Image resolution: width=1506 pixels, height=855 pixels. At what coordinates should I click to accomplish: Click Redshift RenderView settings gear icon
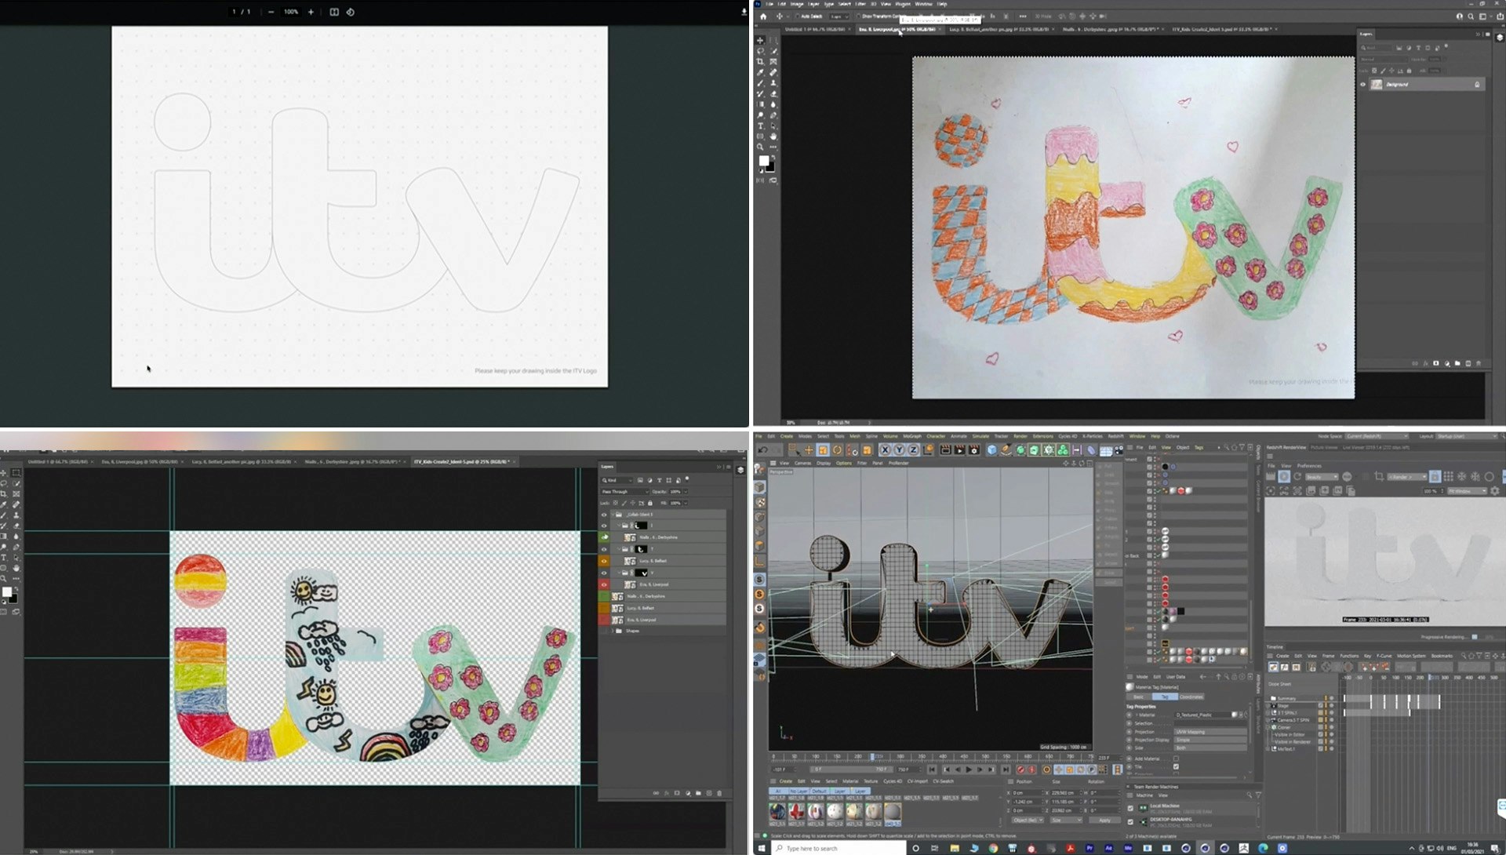click(x=1495, y=491)
